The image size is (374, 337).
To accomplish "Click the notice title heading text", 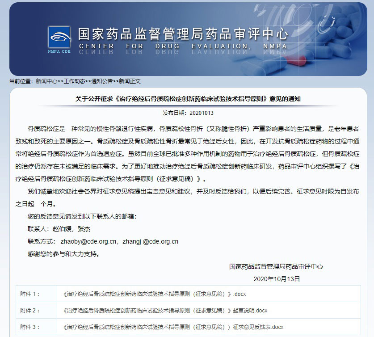I will point(188,99).
